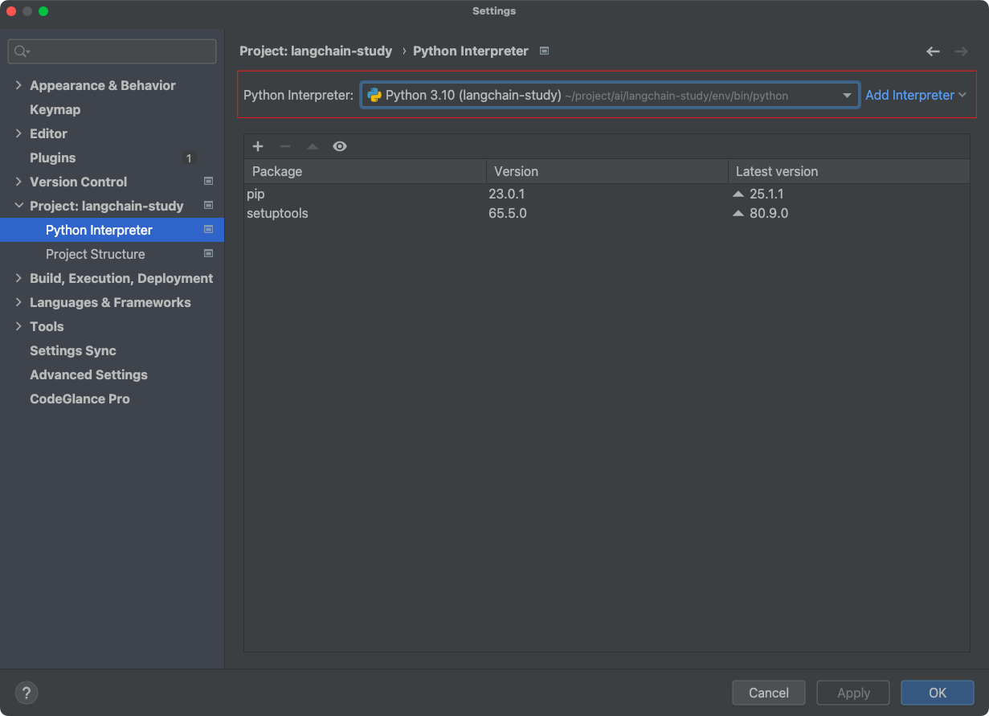Click the Add Interpreter link
The height and width of the screenshot is (716, 989).
pyautogui.click(x=910, y=95)
